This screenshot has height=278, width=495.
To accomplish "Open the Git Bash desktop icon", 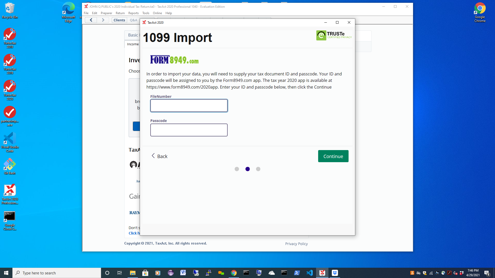I will point(10,166).
